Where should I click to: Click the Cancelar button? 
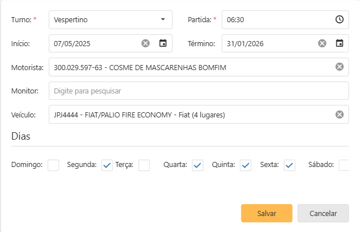click(323, 213)
